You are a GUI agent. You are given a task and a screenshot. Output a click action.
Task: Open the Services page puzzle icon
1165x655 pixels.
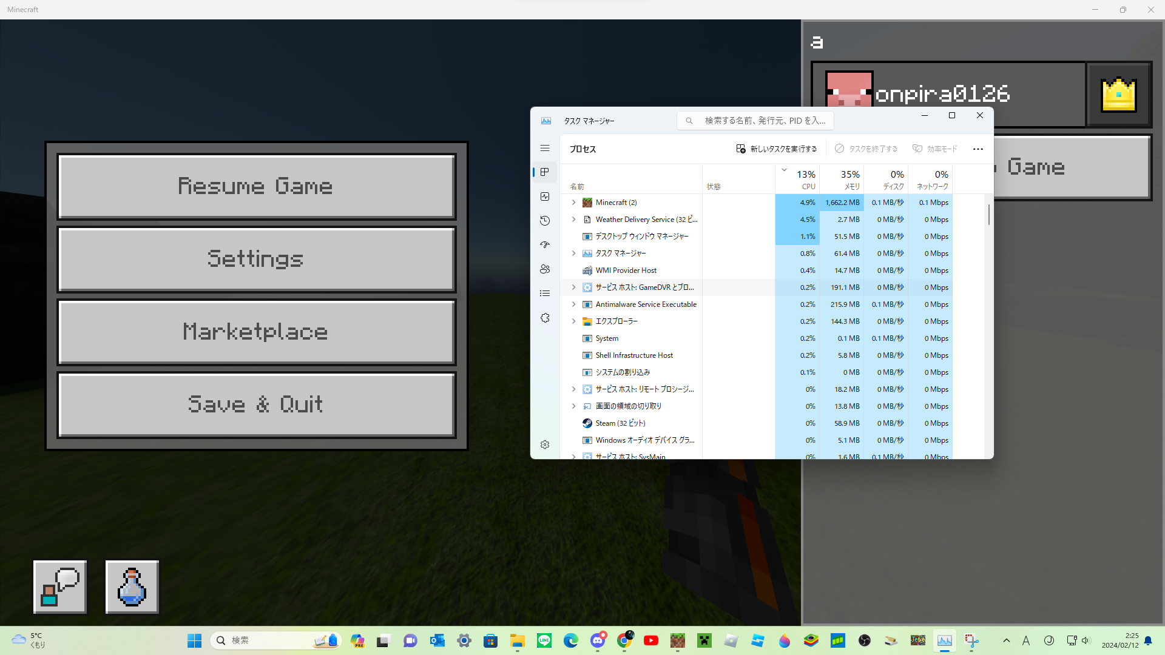545,318
